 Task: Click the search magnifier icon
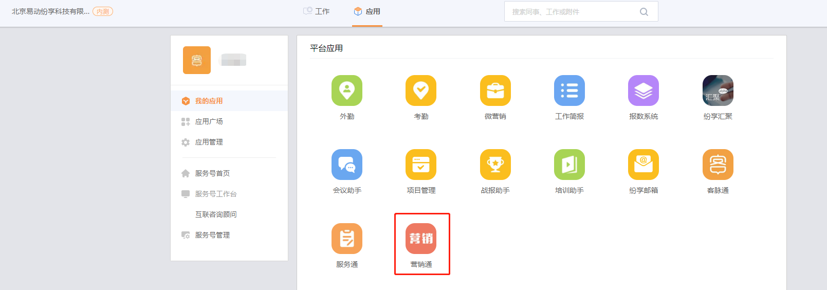644,12
